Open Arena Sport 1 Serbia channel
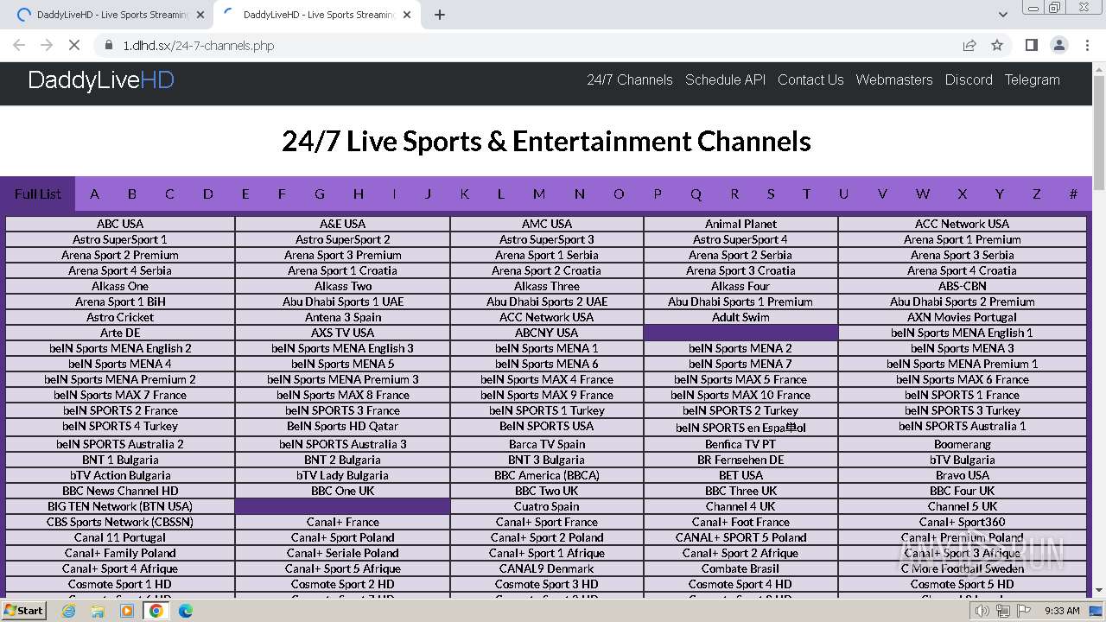The width and height of the screenshot is (1106, 622). tap(547, 255)
